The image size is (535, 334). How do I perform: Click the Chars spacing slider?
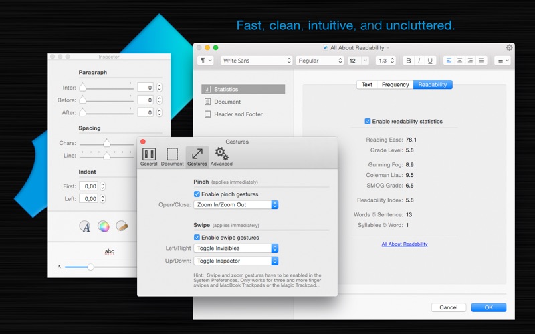coord(106,142)
